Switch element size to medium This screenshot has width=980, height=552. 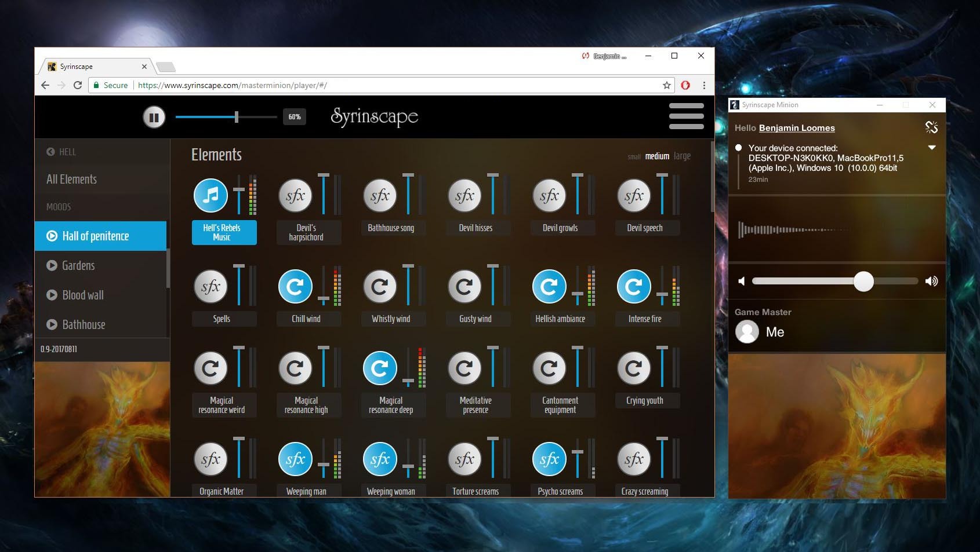point(657,156)
